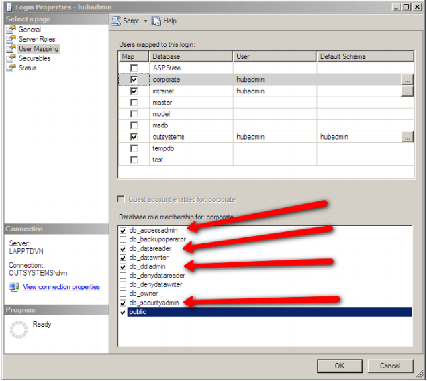Cancel the Login Properties dialog
The height and width of the screenshot is (381, 427).
coord(390,366)
